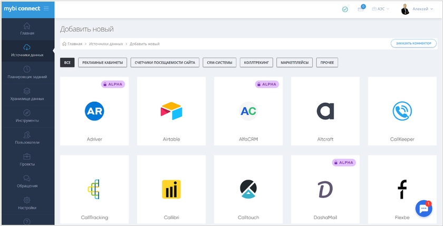
Task: Click the DashaMail card label
Action: (x=325, y=218)
